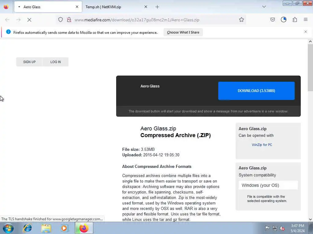Click the System compatibility label
The image size is (313, 234).
click(x=257, y=175)
